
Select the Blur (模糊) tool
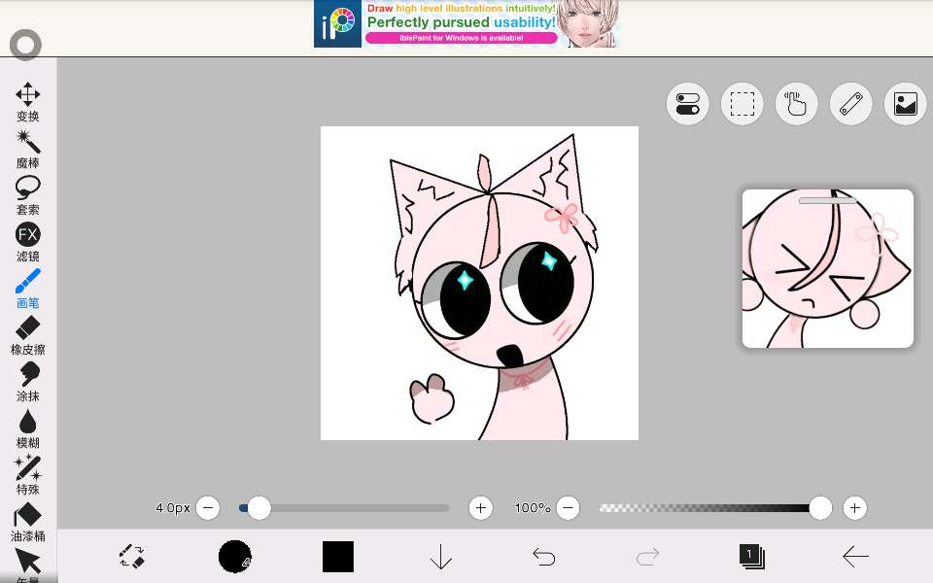click(x=27, y=429)
